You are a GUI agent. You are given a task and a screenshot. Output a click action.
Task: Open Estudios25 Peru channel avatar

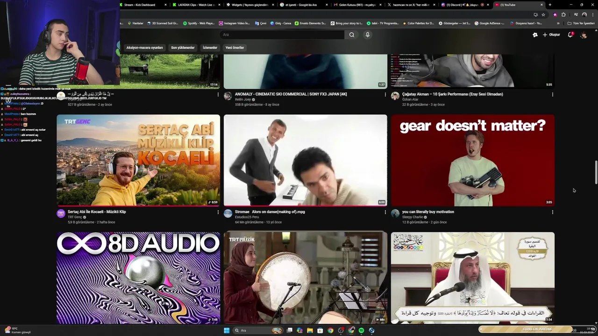(x=228, y=214)
